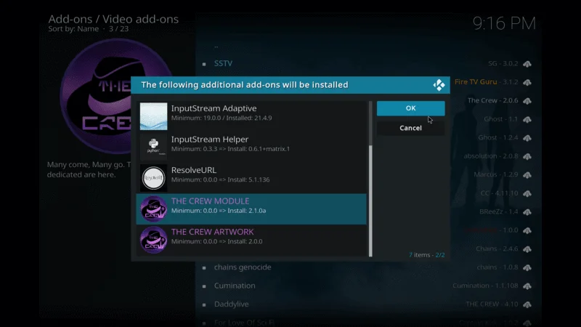Click 'Sort by: Name' label

tap(73, 29)
